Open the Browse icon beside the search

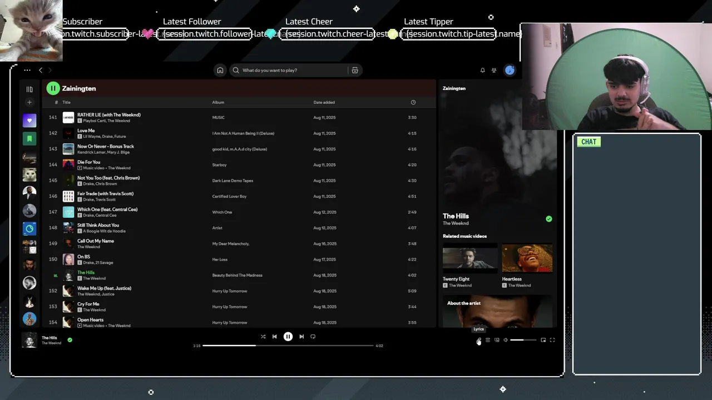click(355, 70)
